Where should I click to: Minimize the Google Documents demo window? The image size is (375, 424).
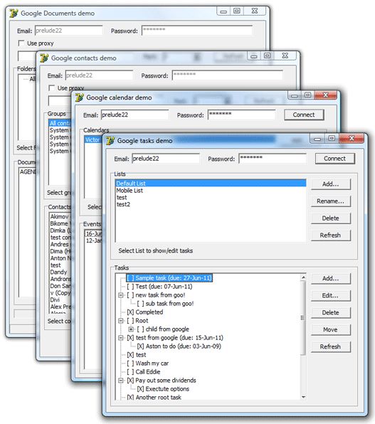(x=223, y=11)
